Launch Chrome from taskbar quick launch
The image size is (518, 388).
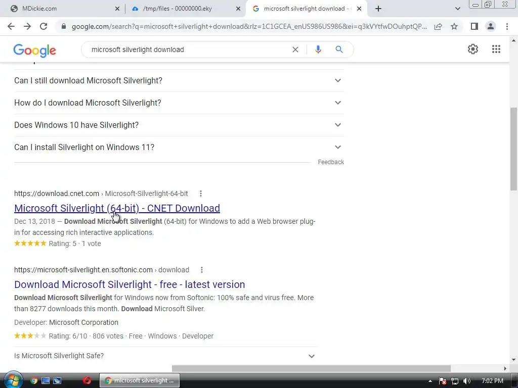point(34,381)
